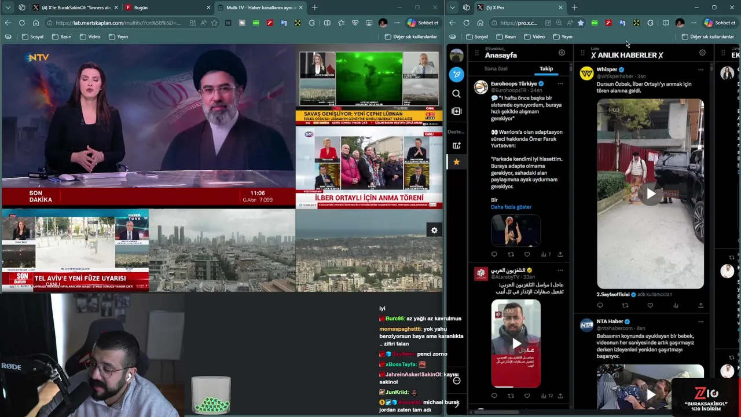Open Video bookmarks folder in X Pro browser

534,36
